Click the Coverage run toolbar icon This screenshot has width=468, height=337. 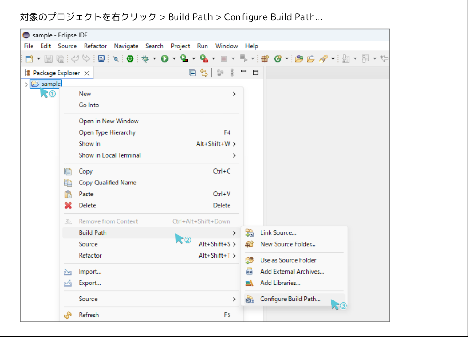(184, 59)
